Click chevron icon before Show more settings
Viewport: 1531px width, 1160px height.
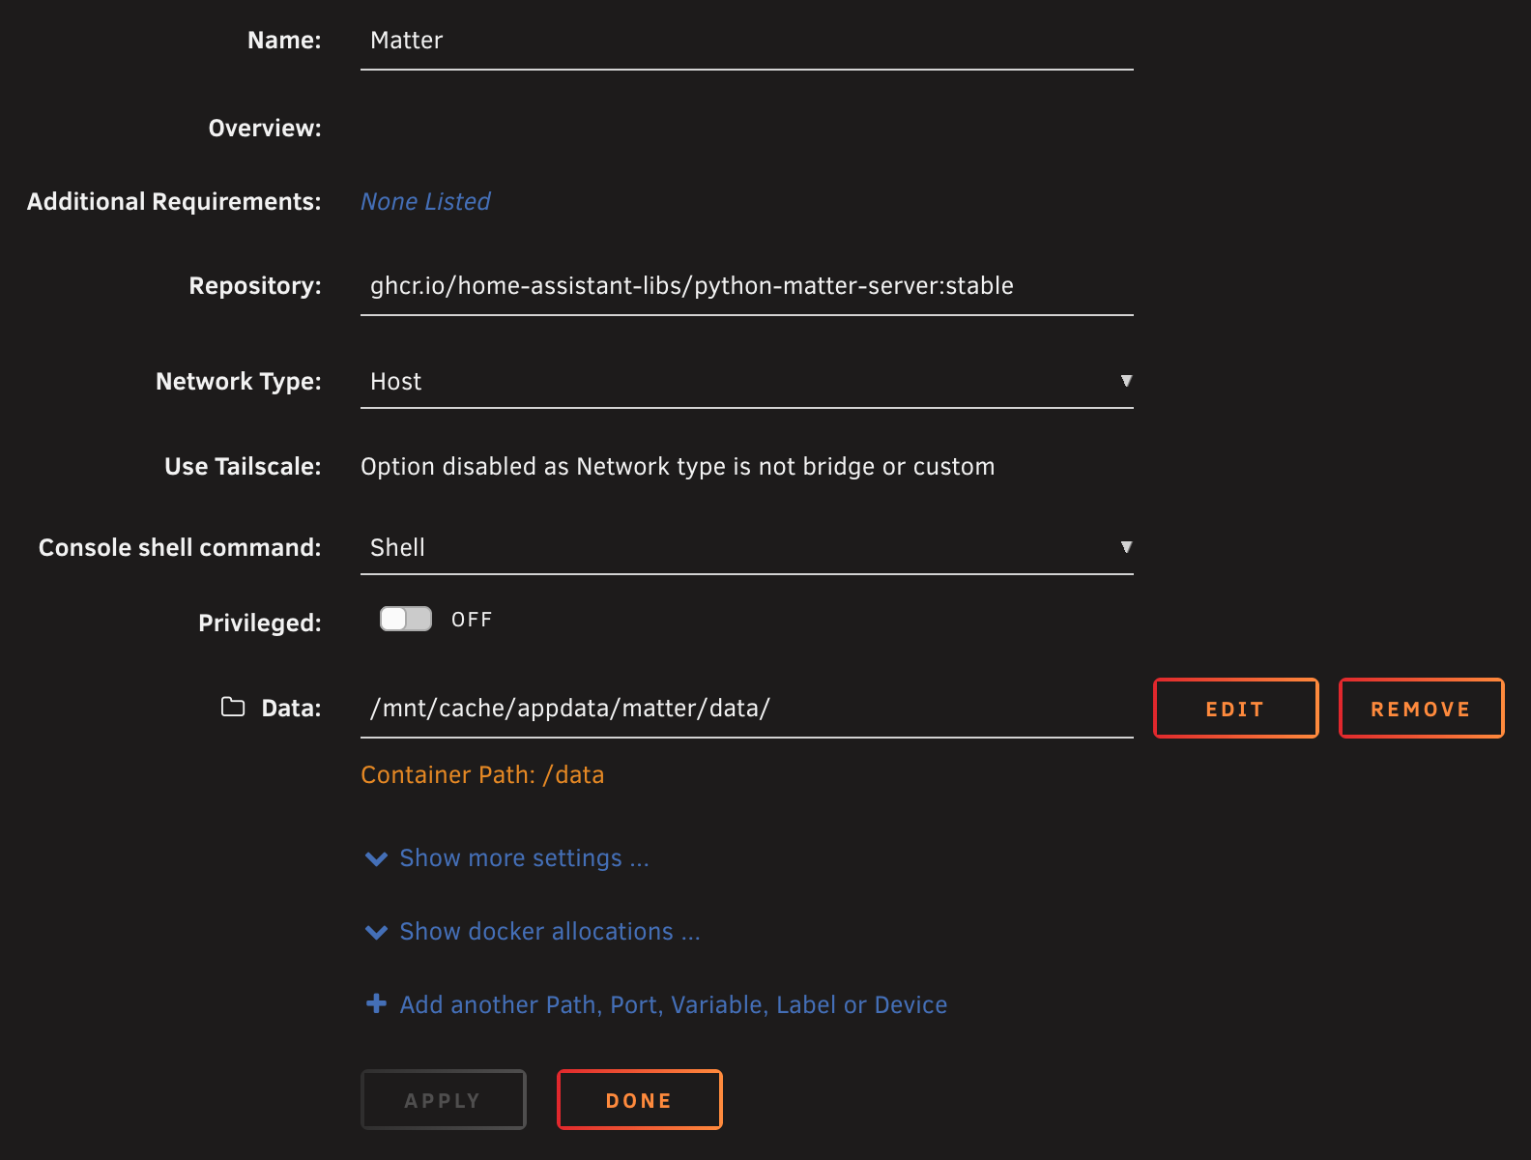[376, 858]
